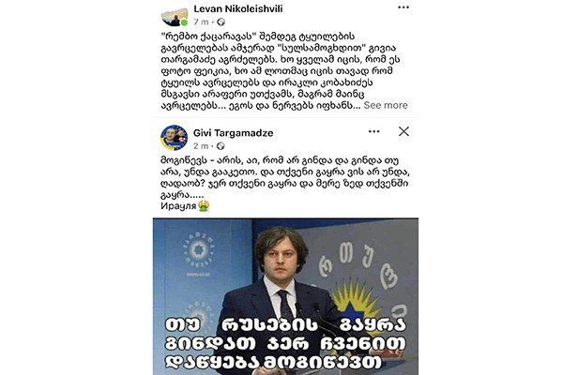The image size is (563, 375).
Task: Click the Georgian caption text on the meme
Action: [x=285, y=343]
